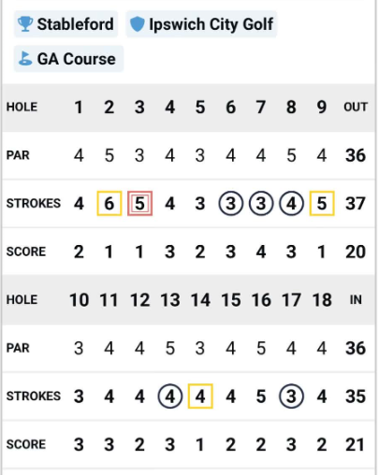
Task: Click the circled 4 strokes on hole 13
Action: 170,396
